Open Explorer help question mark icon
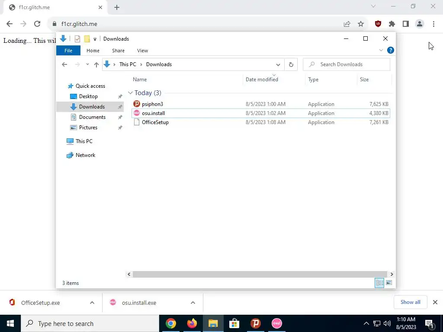 [x=391, y=50]
